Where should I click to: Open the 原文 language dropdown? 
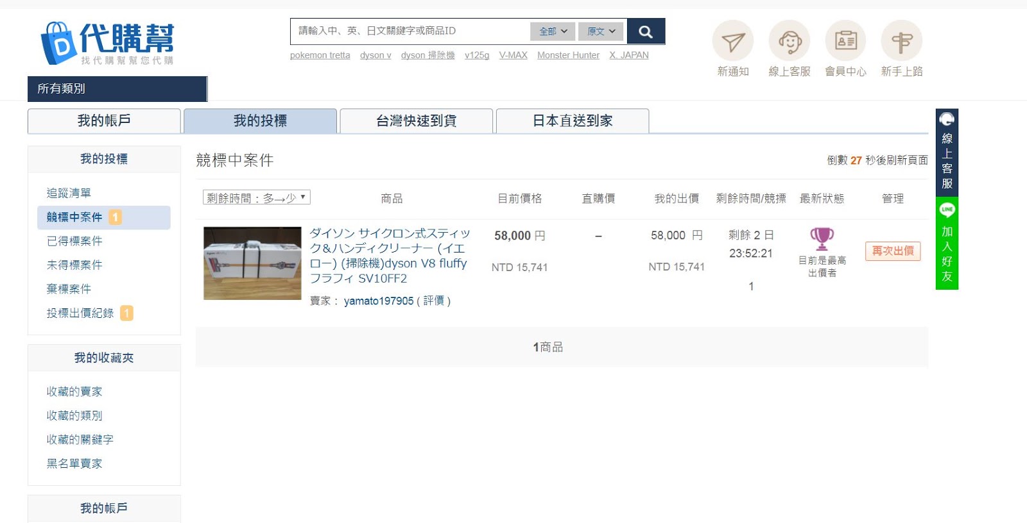(601, 31)
